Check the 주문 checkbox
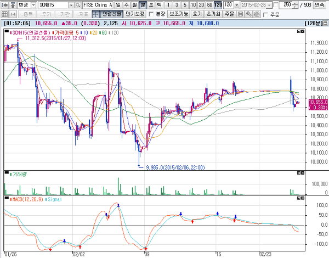The height and width of the screenshot is (258, 329). (265, 14)
